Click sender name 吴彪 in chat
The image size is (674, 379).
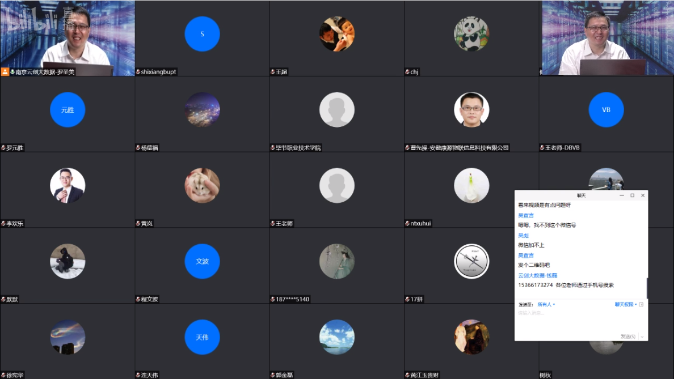[523, 235]
